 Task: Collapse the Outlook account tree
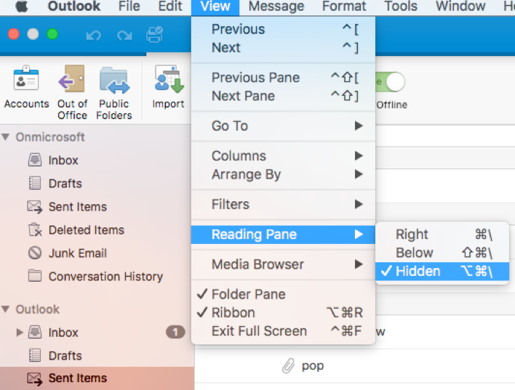tap(6, 309)
